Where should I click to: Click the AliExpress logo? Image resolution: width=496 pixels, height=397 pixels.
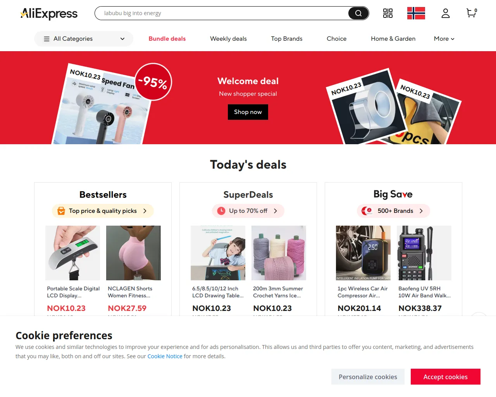click(49, 14)
